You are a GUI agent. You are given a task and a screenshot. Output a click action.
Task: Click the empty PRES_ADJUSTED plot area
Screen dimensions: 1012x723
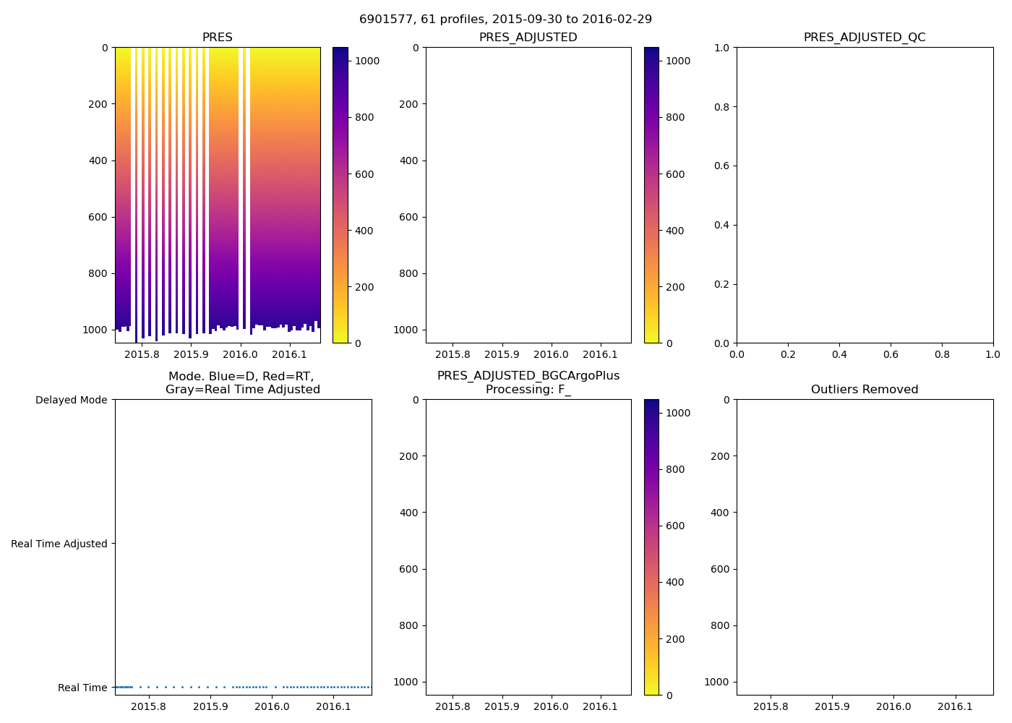tap(528, 195)
